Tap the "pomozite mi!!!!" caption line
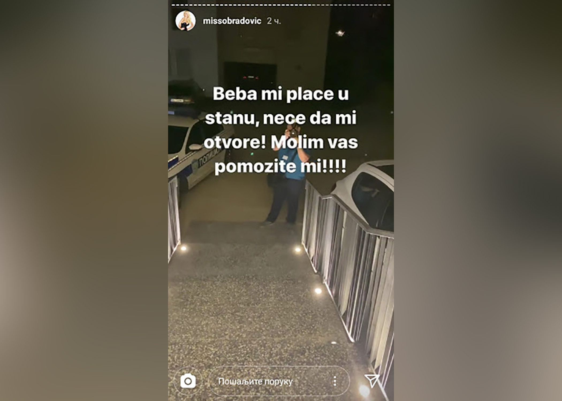The width and height of the screenshot is (562, 401). coord(280,167)
